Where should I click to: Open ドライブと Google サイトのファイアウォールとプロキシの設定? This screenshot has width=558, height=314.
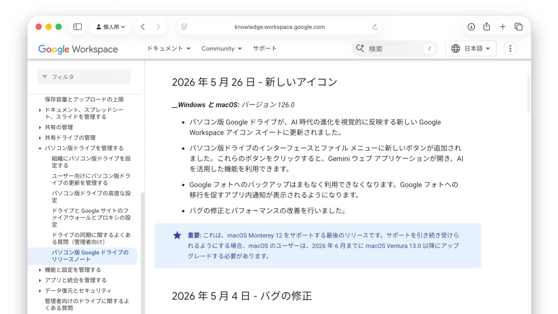[x=91, y=218]
